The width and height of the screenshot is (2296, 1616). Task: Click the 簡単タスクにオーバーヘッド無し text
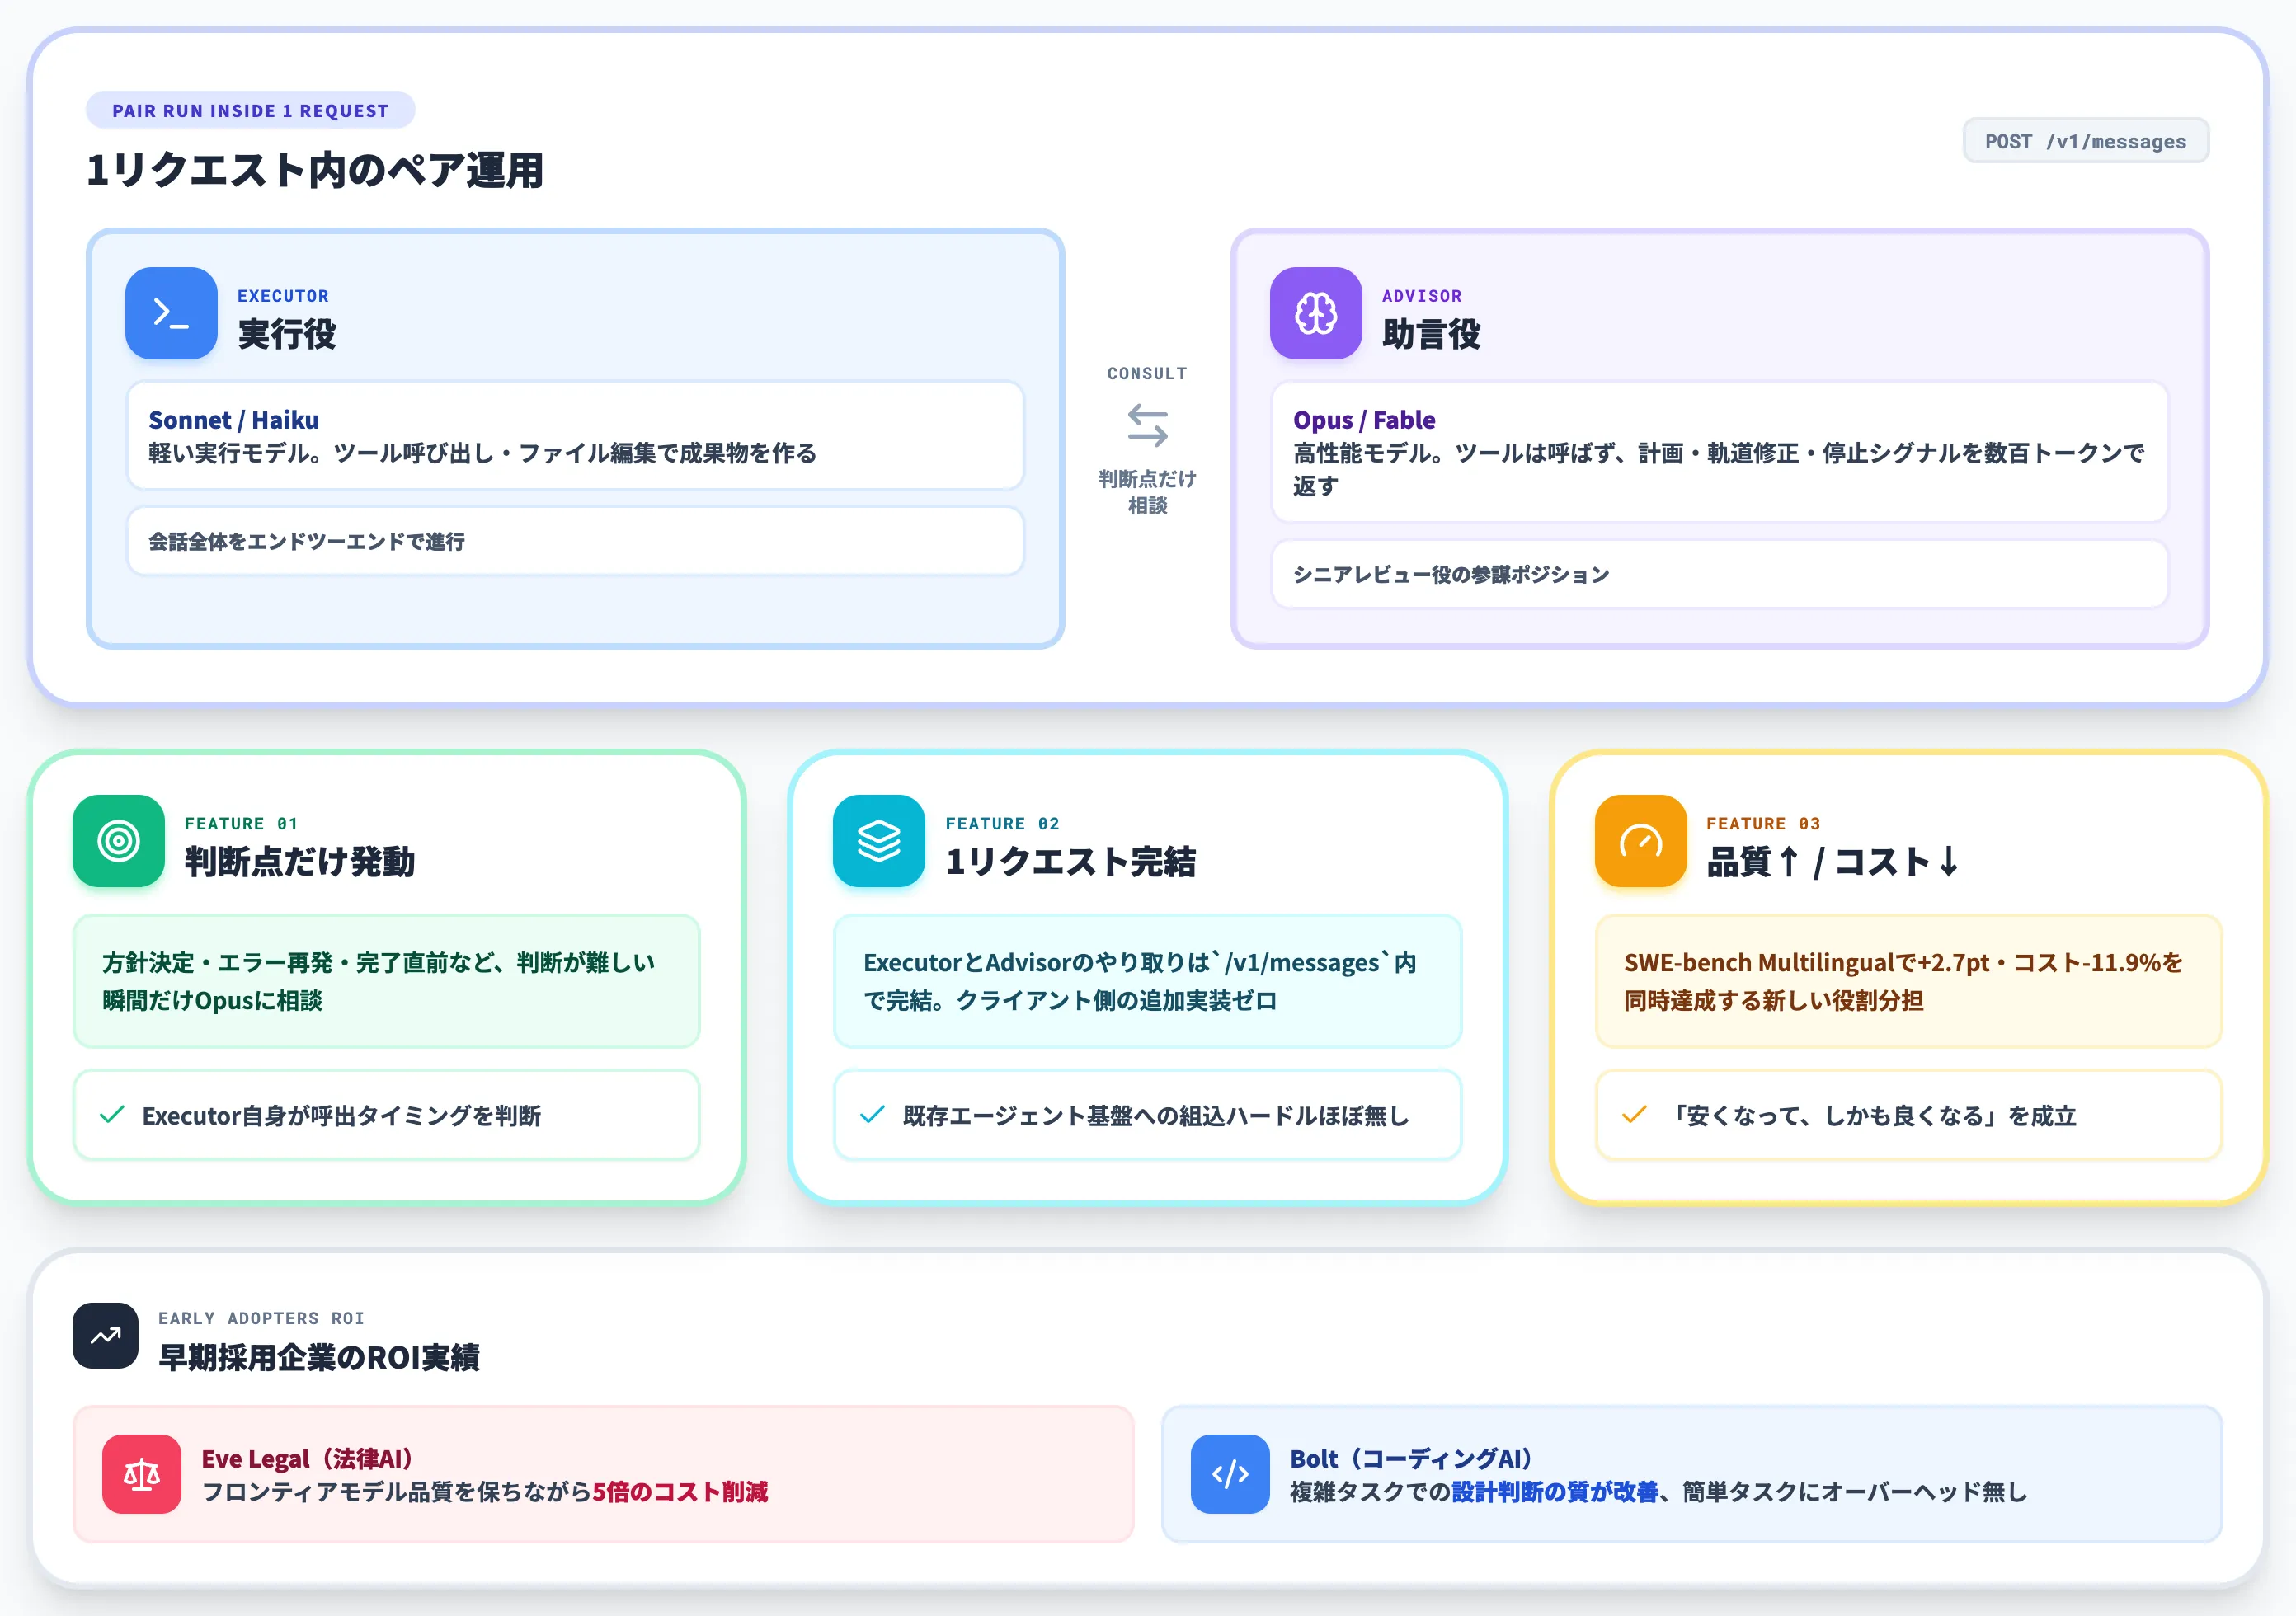point(1855,1492)
